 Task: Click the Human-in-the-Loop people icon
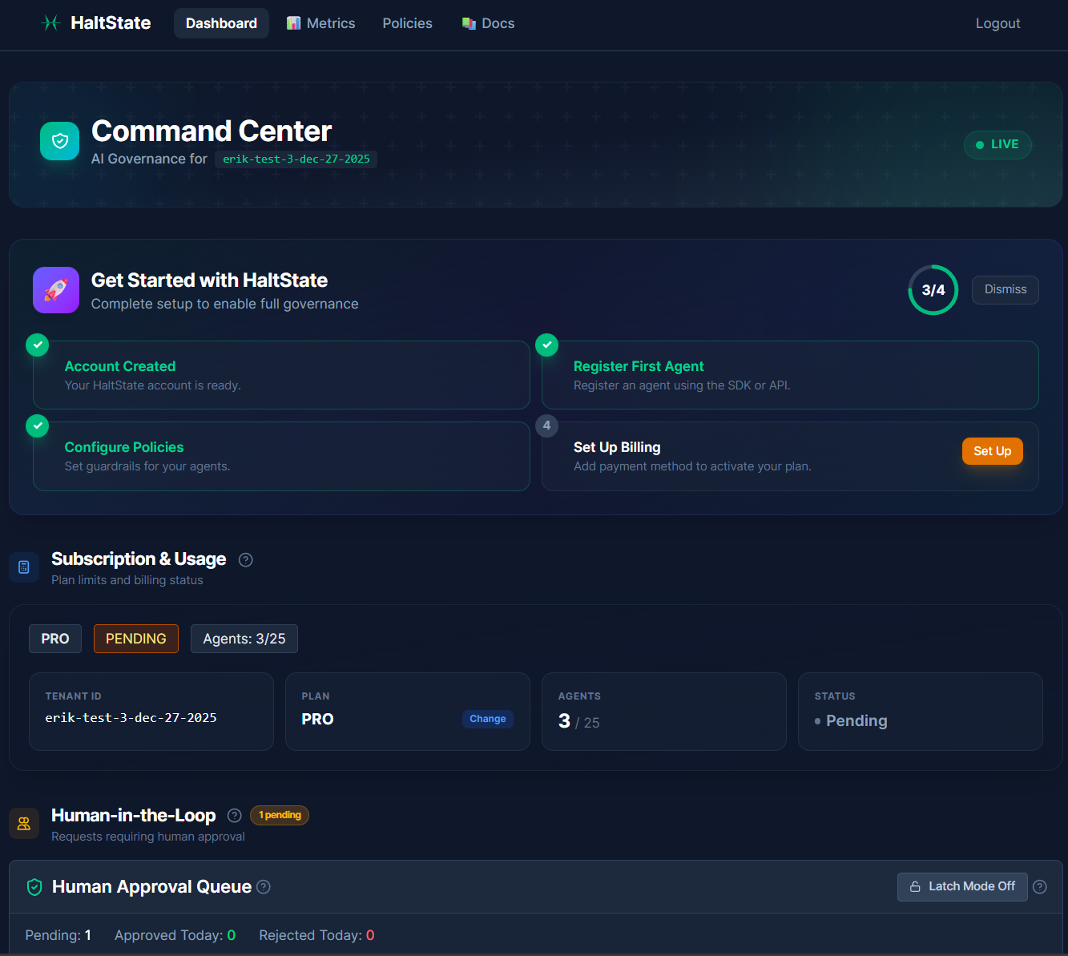pos(23,823)
